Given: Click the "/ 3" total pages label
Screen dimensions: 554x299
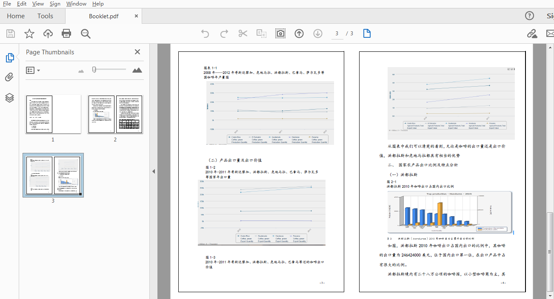Looking at the screenshot, I should click(349, 34).
